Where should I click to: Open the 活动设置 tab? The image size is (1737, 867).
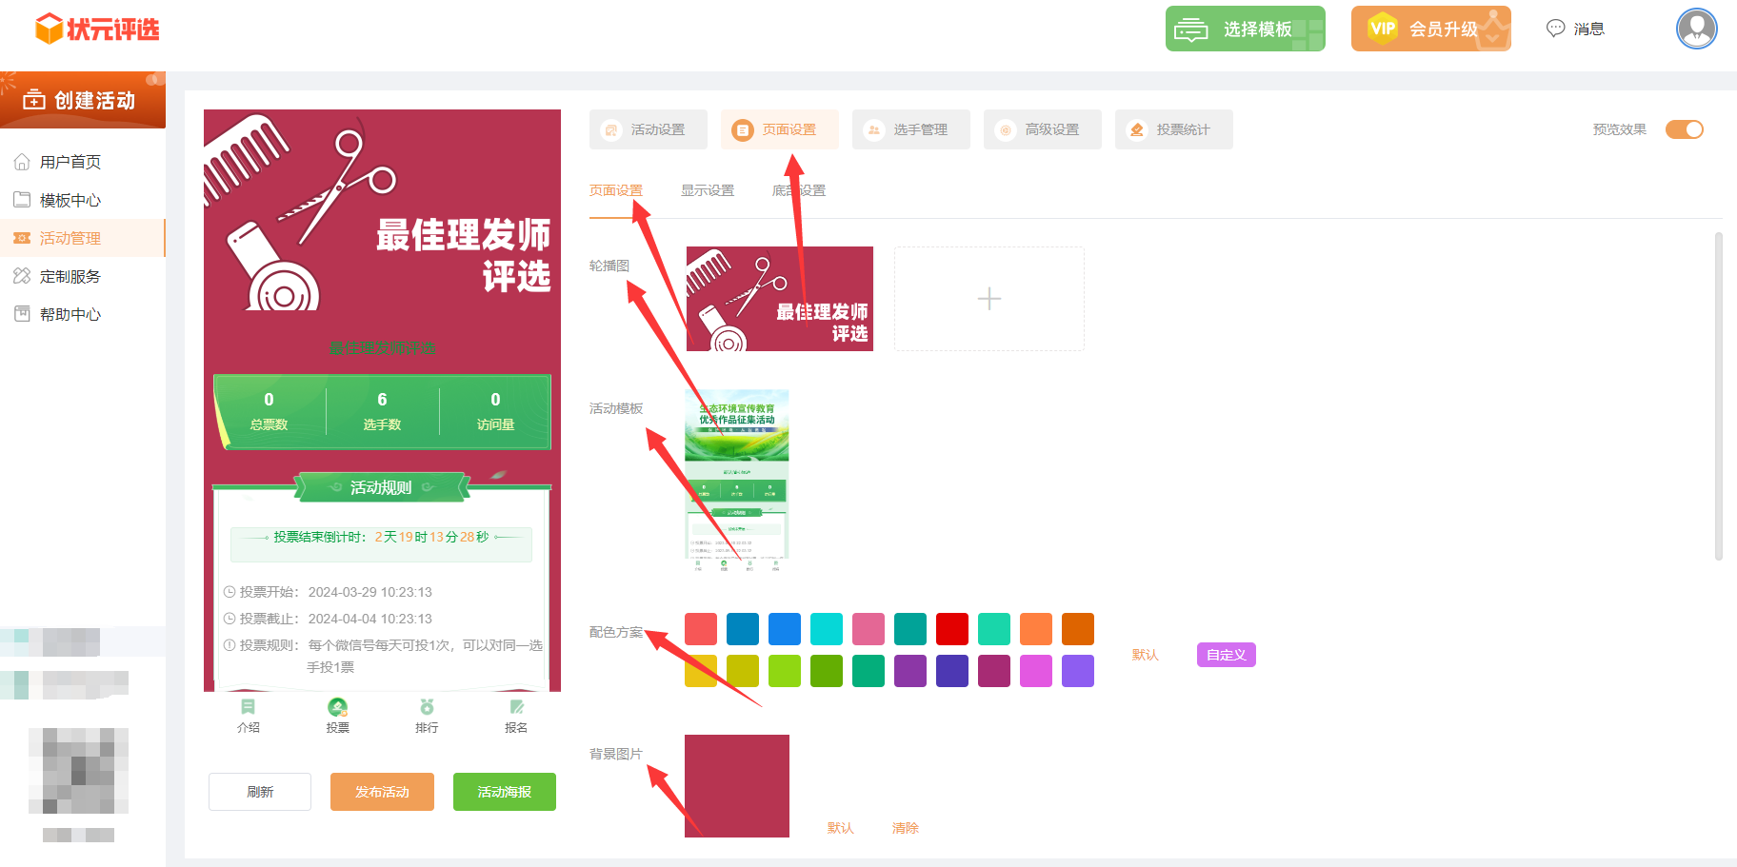tap(649, 129)
